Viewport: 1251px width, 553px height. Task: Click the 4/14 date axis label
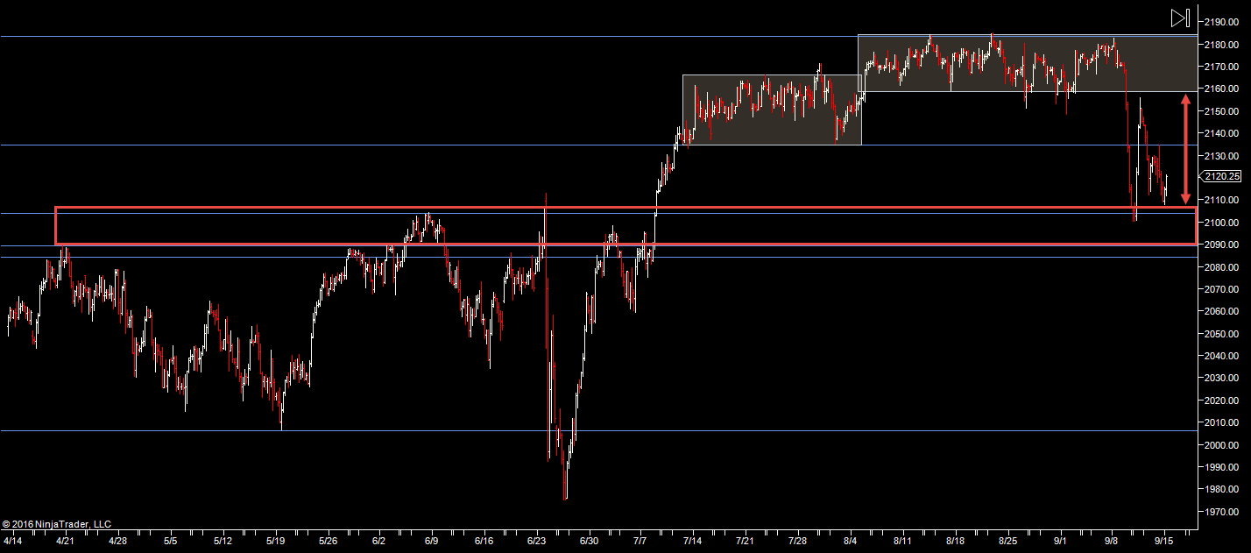[x=13, y=542]
